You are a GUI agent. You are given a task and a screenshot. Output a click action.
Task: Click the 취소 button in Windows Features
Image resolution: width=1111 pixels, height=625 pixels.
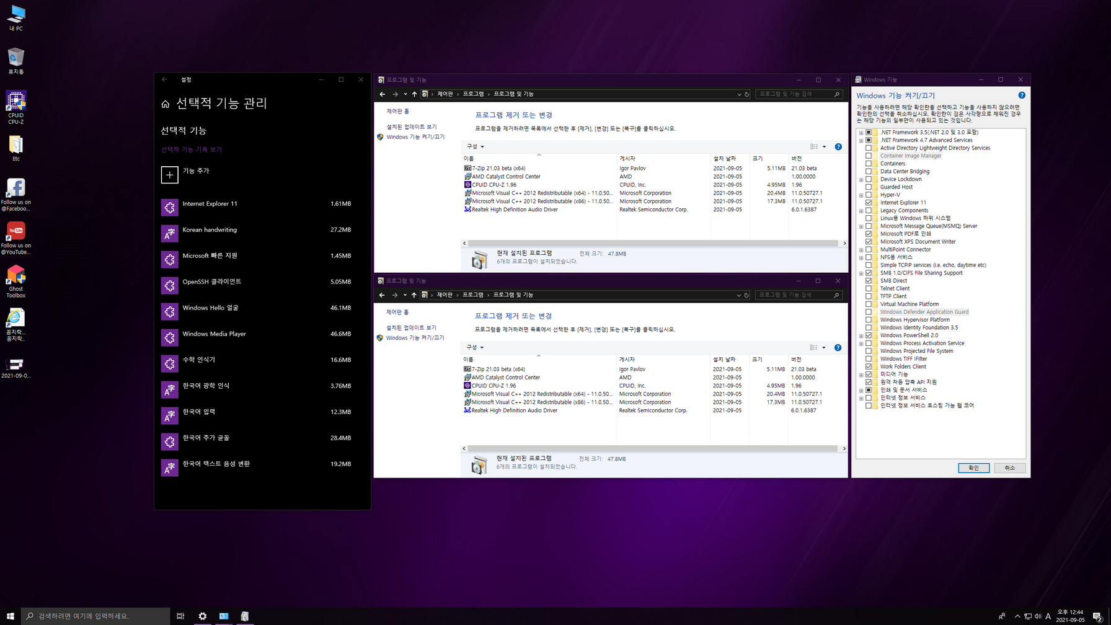[1010, 468]
